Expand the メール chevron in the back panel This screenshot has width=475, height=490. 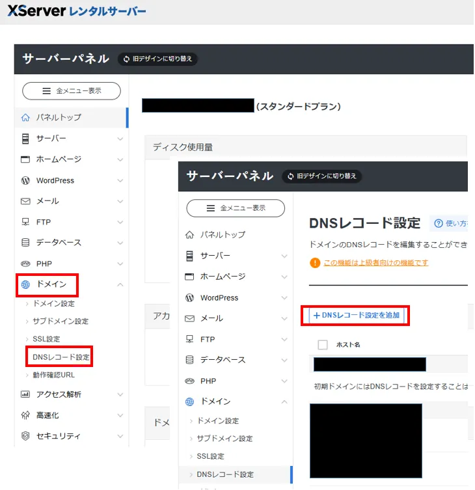pos(120,201)
